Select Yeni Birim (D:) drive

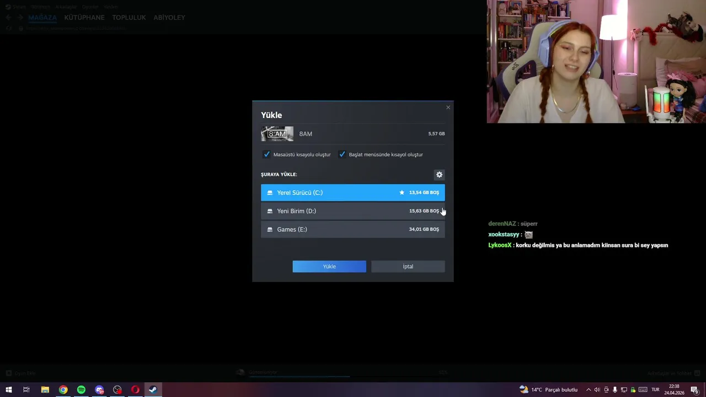coord(352,211)
